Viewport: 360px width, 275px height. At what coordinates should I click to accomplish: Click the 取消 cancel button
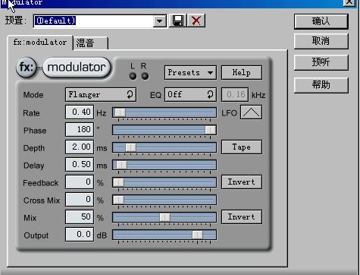tap(321, 41)
